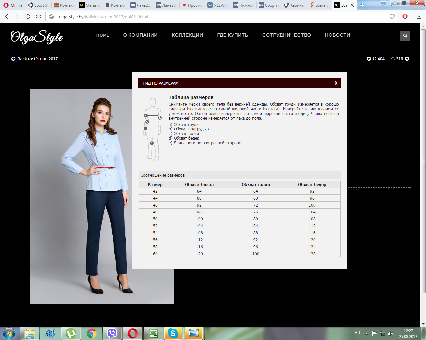Open the СОТРУДНИЧЕСТВО menu item
The width and height of the screenshot is (426, 340).
287,35
